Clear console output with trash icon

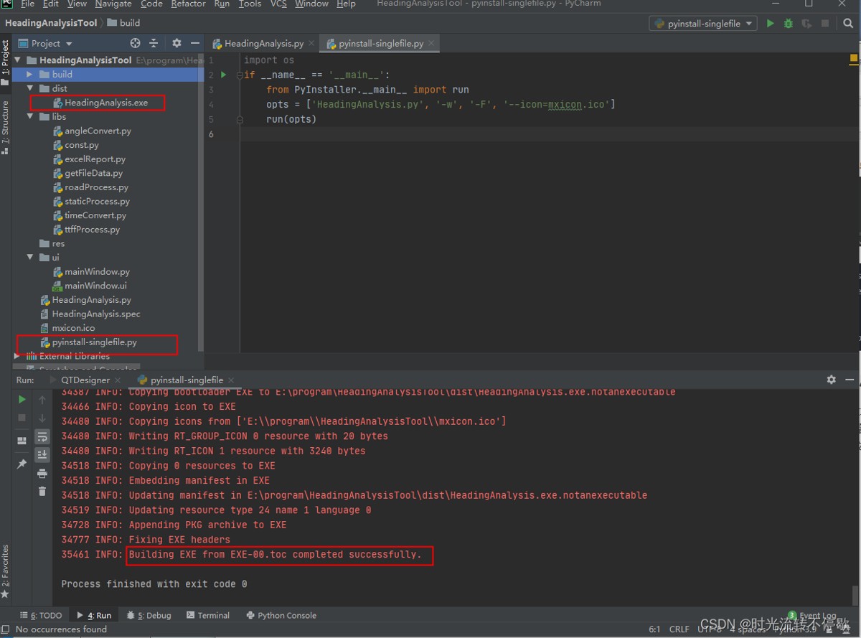[42, 491]
